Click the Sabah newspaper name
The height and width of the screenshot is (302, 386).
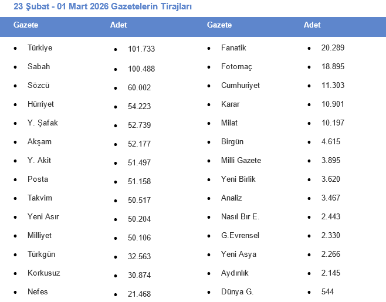point(39,67)
